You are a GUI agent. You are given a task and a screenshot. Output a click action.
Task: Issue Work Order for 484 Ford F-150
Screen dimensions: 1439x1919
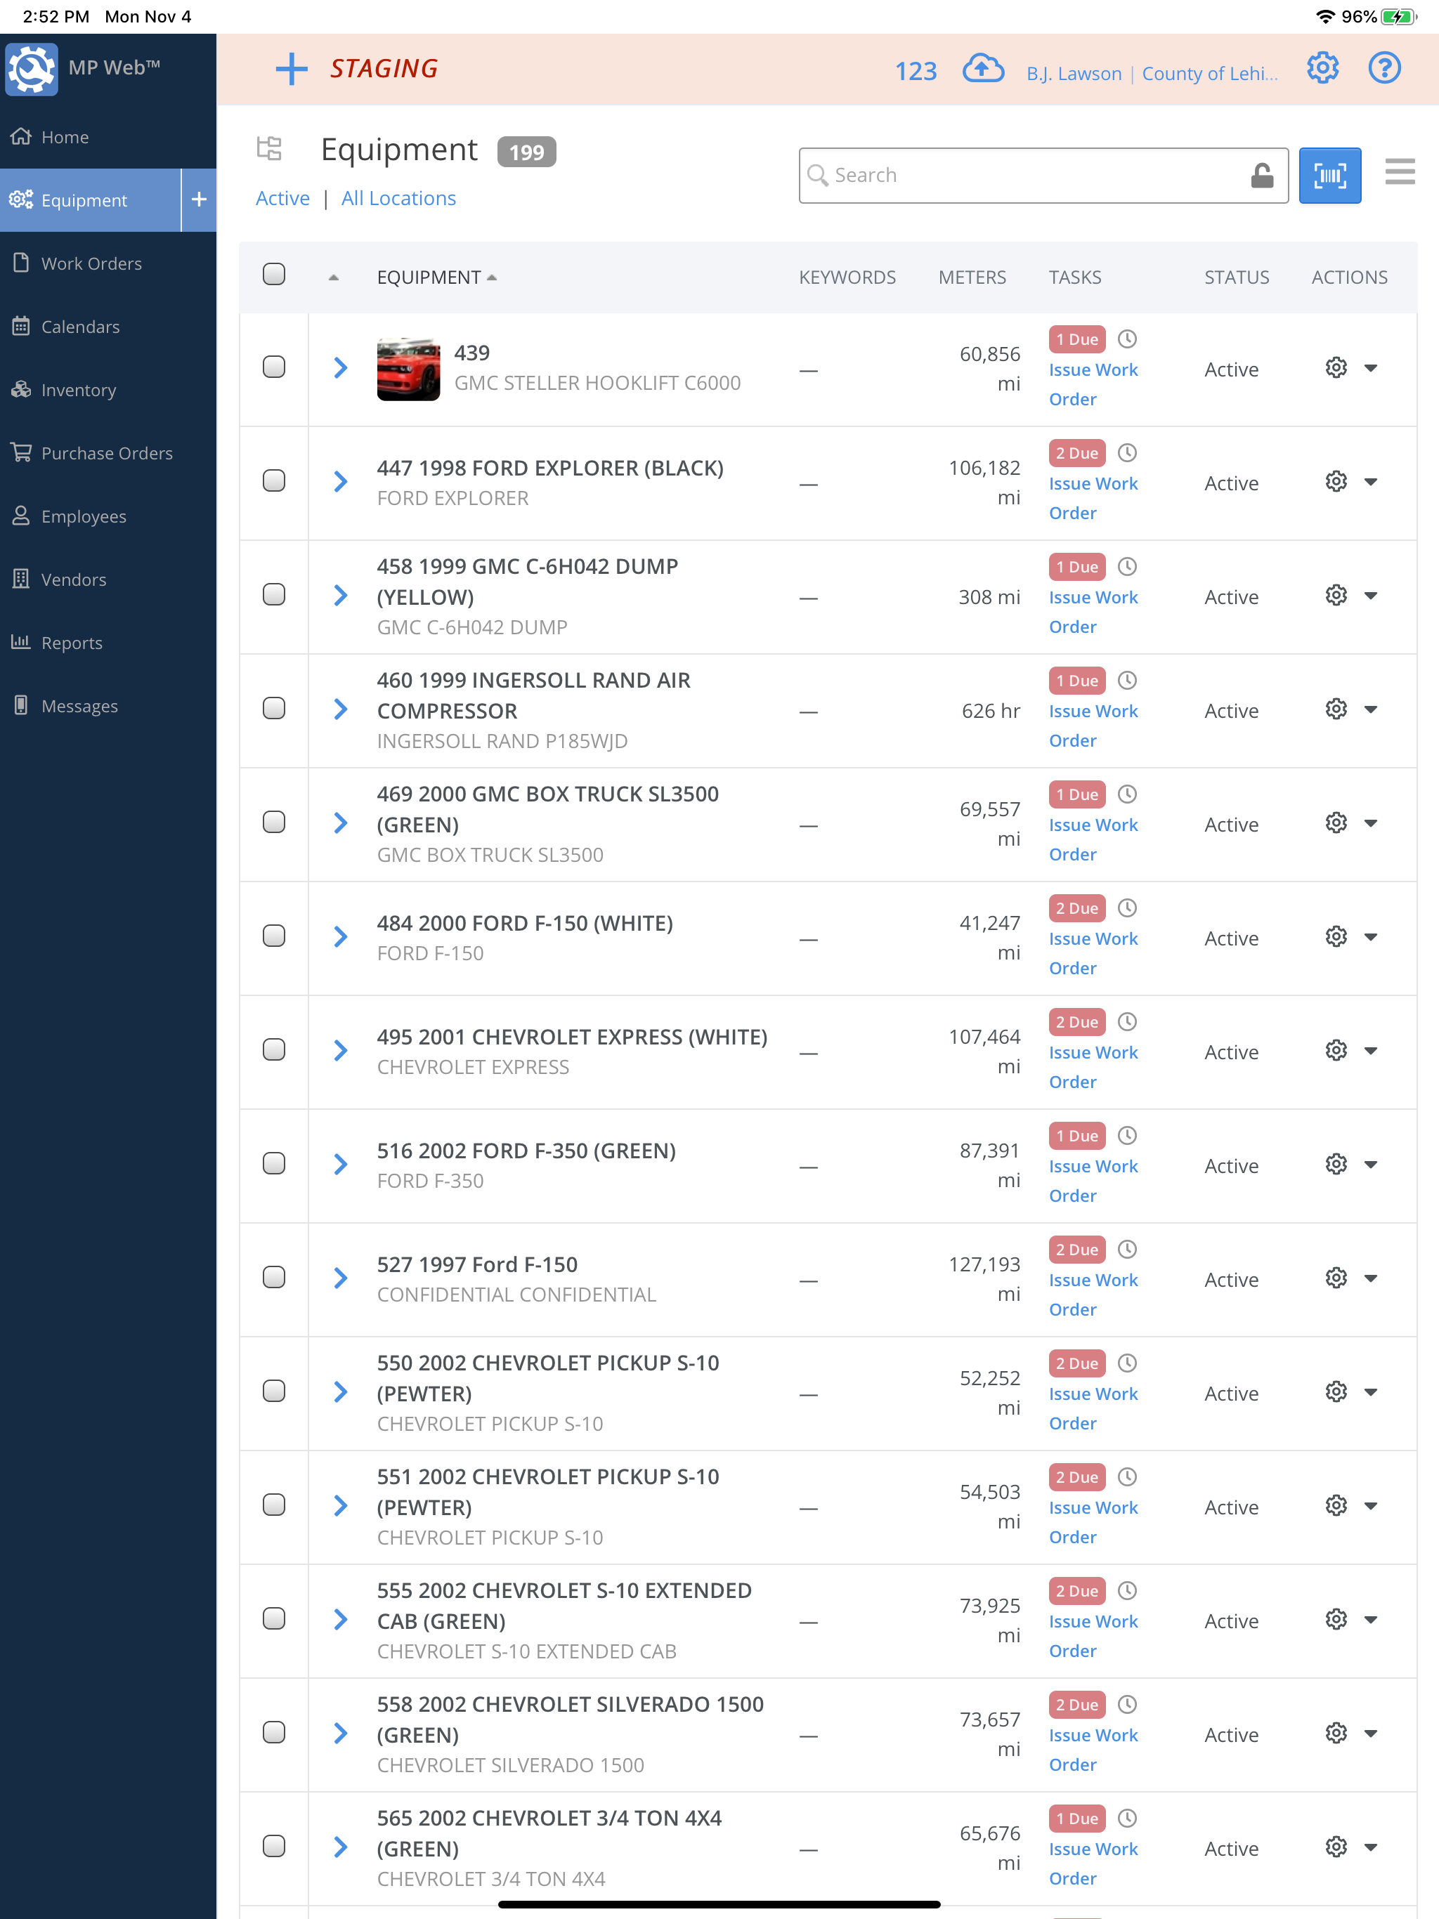[x=1093, y=953]
